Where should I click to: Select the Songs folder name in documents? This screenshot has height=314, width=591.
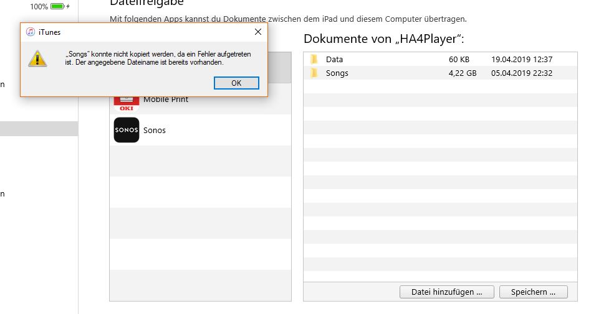click(x=337, y=73)
